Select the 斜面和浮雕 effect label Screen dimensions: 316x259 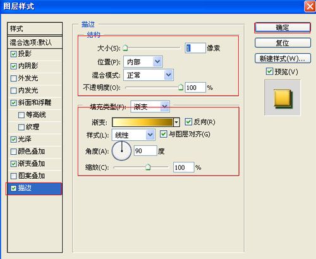point(35,103)
